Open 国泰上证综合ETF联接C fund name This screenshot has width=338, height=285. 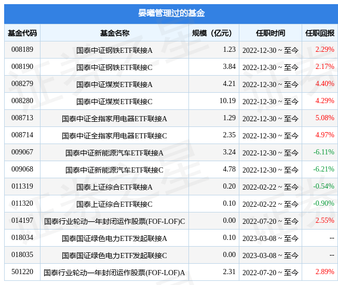coord(114,204)
